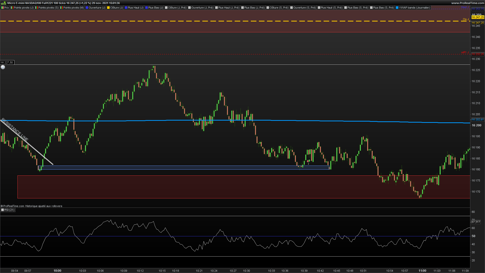
Task: Click the Prix indicator color icon
Action: 3,8
